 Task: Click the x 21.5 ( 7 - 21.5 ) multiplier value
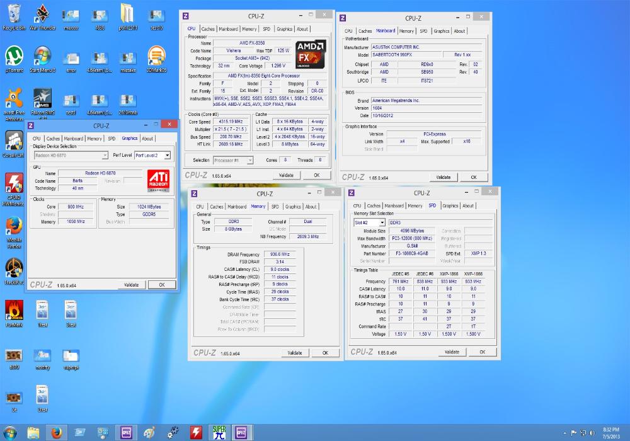pos(231,129)
